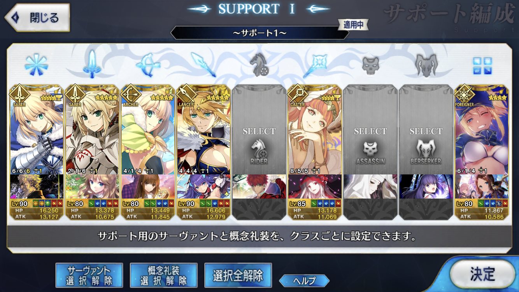The image size is (519, 292).
Task: Click the サーヴァント選択解除 button
Action: pyautogui.click(x=89, y=275)
